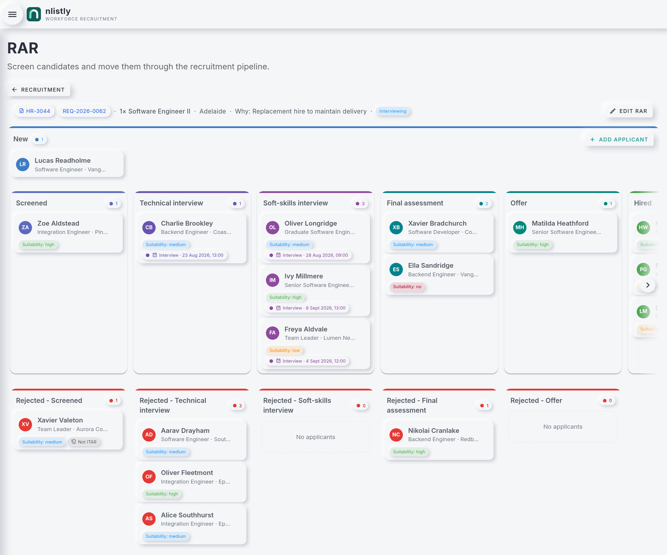Open the Edit RAR button
This screenshot has height=555, width=667.
point(629,111)
